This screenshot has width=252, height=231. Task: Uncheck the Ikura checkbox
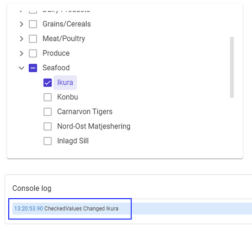tap(48, 83)
